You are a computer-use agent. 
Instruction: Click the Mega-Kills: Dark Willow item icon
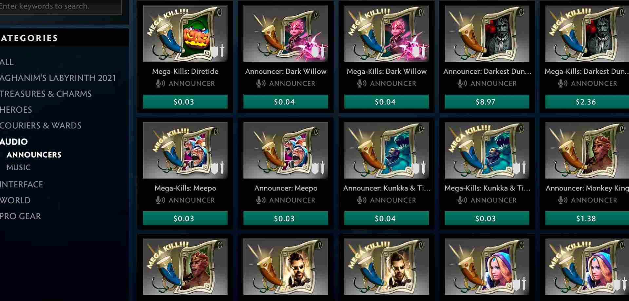[387, 33]
